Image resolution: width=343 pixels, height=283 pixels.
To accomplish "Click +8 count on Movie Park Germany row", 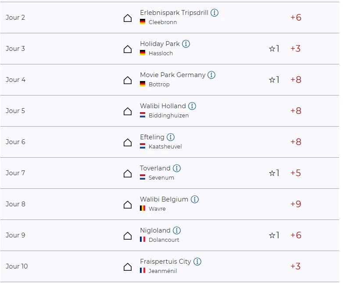I will pos(296,80).
